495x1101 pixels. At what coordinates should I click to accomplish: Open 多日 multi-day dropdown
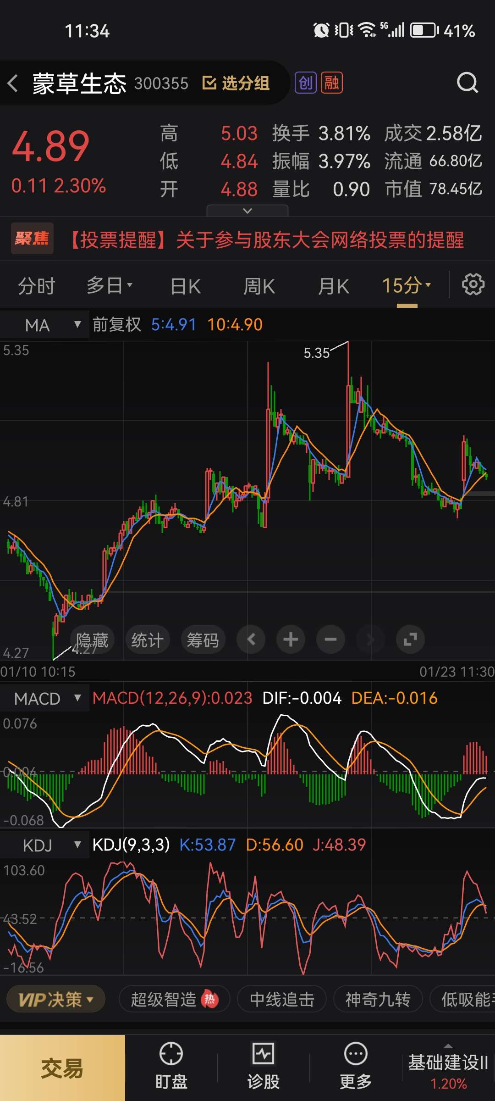pyautogui.click(x=110, y=285)
